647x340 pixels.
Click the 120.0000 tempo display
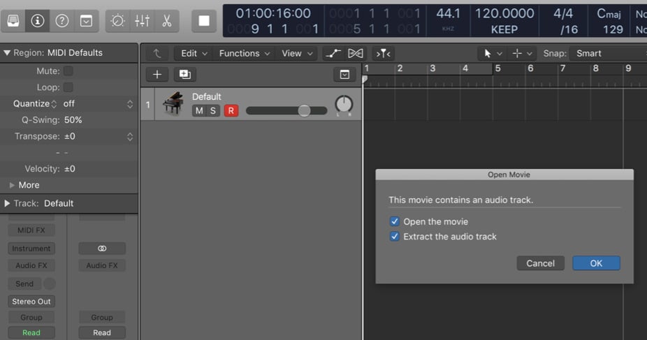(x=504, y=13)
